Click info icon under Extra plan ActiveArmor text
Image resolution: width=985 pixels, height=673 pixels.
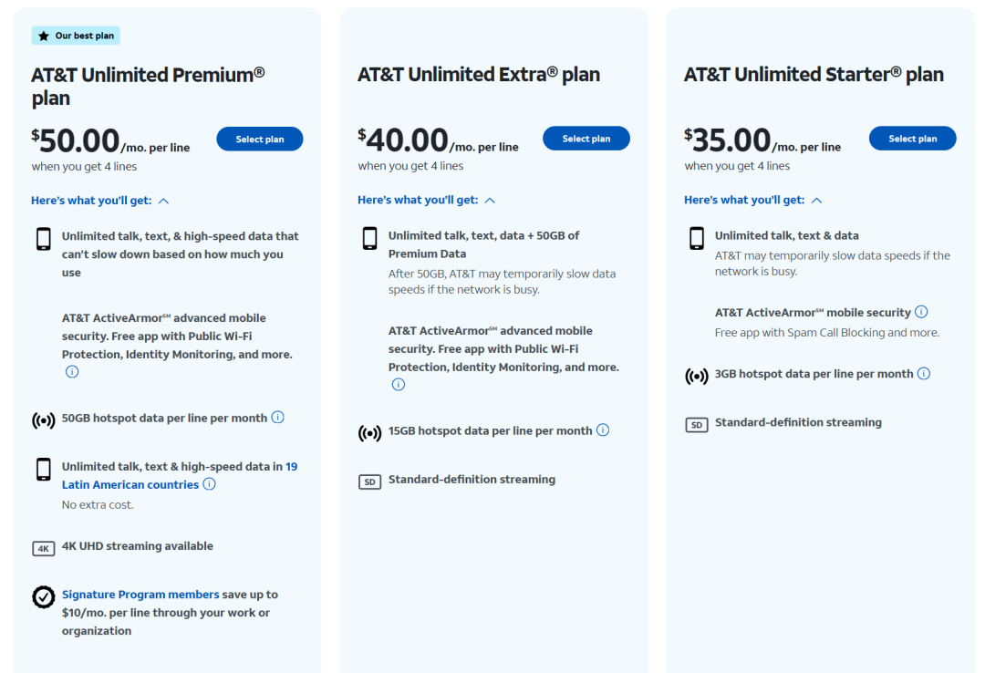[x=399, y=385]
